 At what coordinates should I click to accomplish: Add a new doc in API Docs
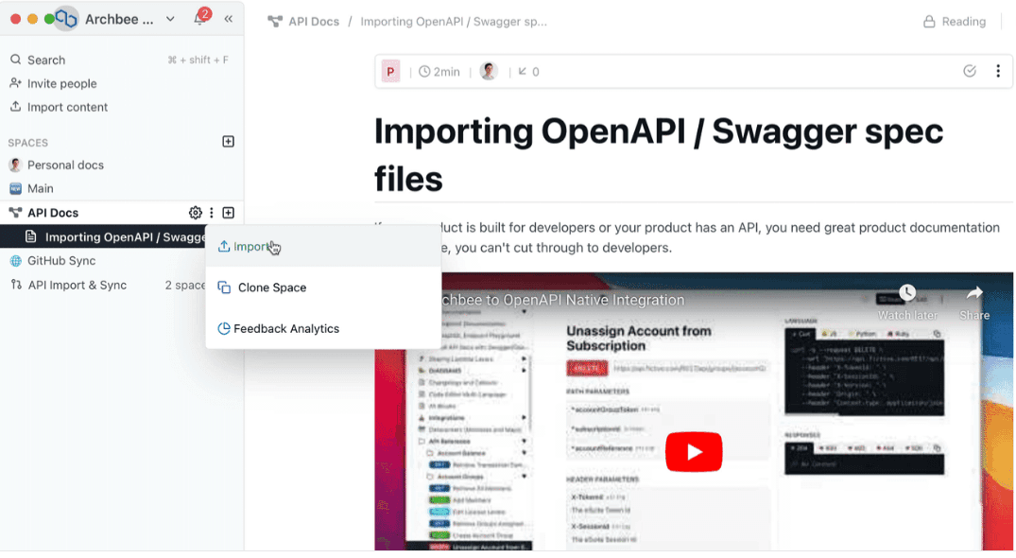(x=228, y=213)
